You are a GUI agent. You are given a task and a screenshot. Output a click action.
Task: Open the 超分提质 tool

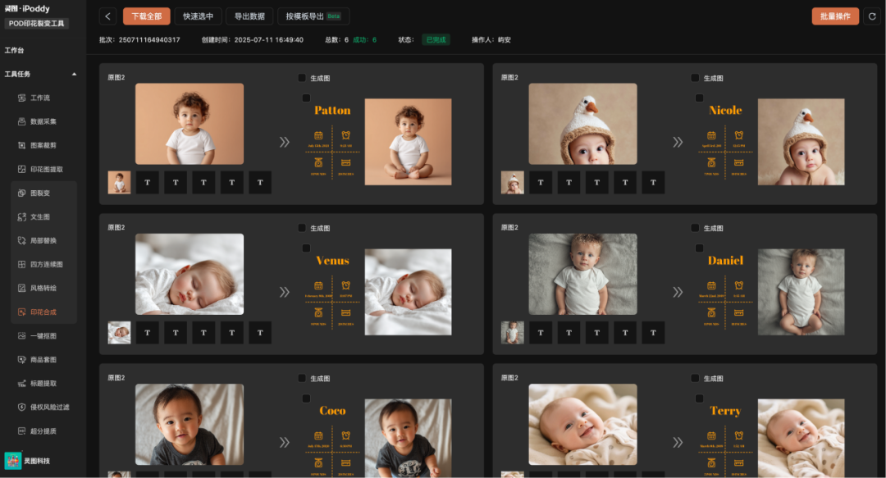[x=43, y=430]
